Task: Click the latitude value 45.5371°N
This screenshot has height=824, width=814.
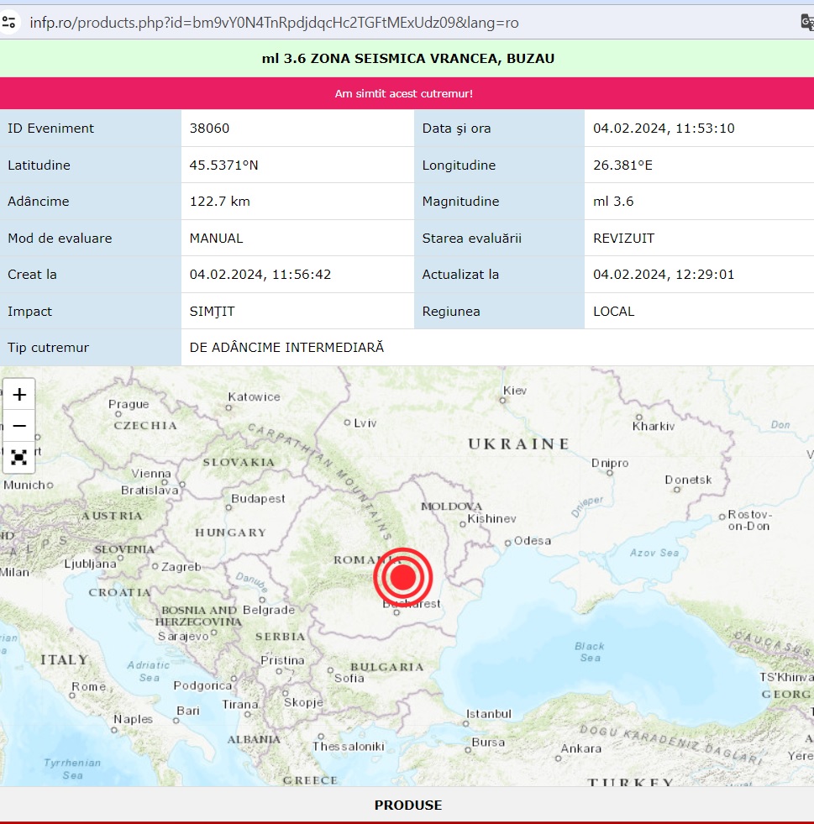Action: pos(223,165)
